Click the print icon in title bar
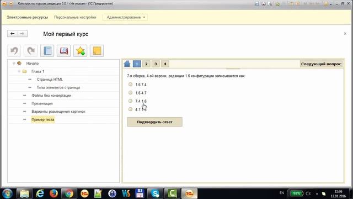Image resolution: width=353 pixels, height=199 pixels. click(x=263, y=4)
